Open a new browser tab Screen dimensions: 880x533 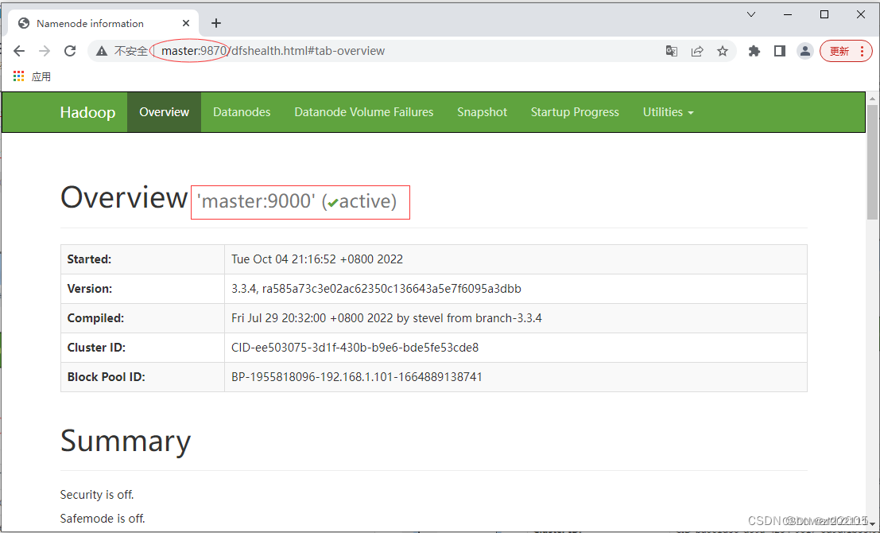coord(216,23)
